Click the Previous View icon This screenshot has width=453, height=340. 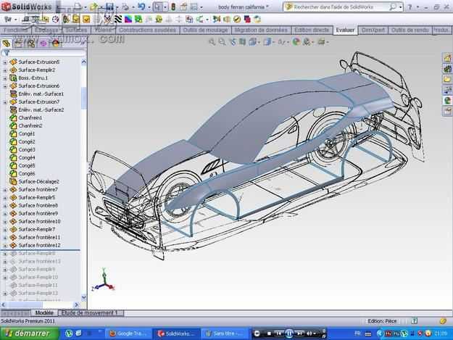point(233,42)
